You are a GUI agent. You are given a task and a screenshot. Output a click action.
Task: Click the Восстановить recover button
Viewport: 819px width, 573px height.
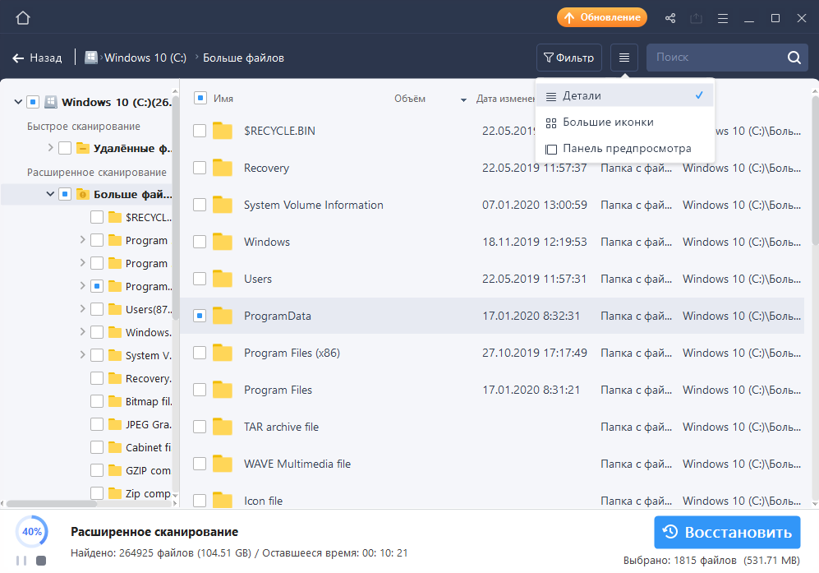[727, 532]
